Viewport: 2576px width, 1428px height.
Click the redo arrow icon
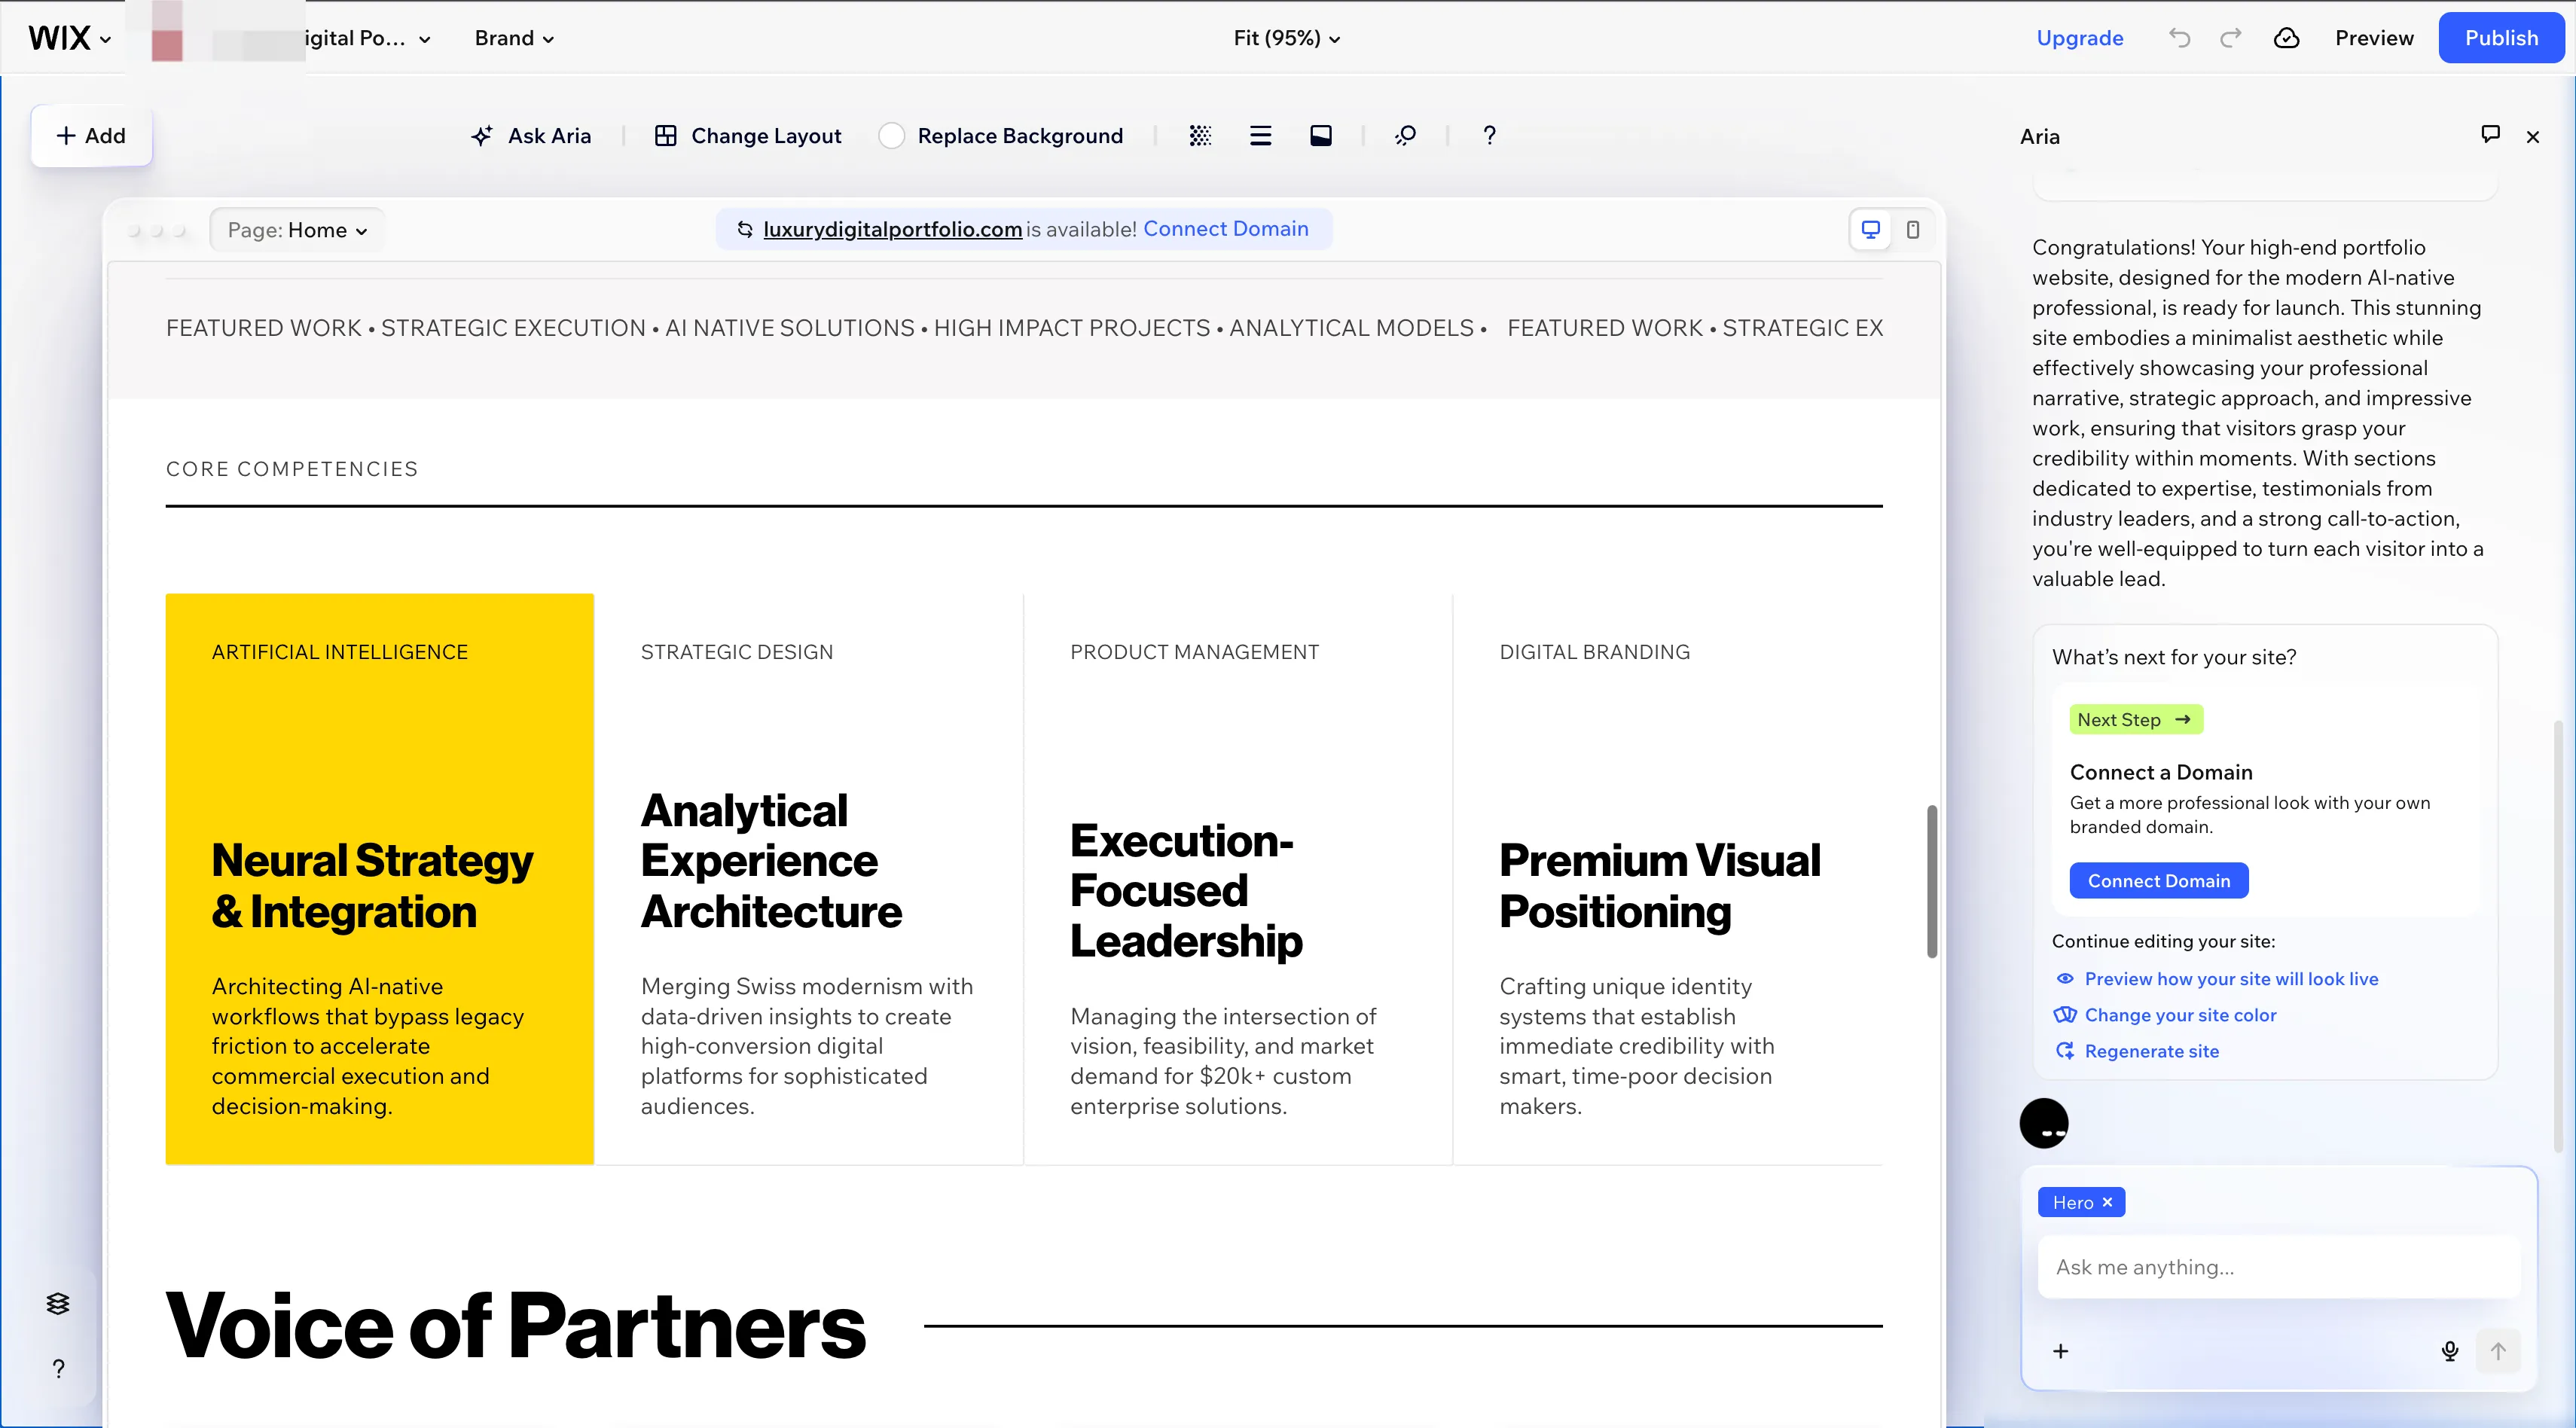tap(2231, 38)
